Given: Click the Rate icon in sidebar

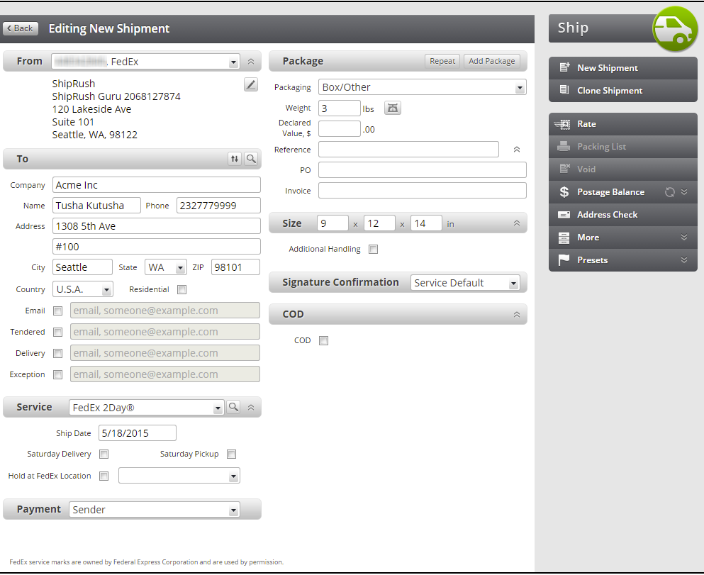Looking at the screenshot, I should pyautogui.click(x=563, y=124).
